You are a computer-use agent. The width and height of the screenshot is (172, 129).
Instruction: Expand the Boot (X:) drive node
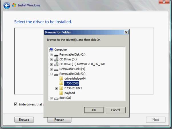51,98
